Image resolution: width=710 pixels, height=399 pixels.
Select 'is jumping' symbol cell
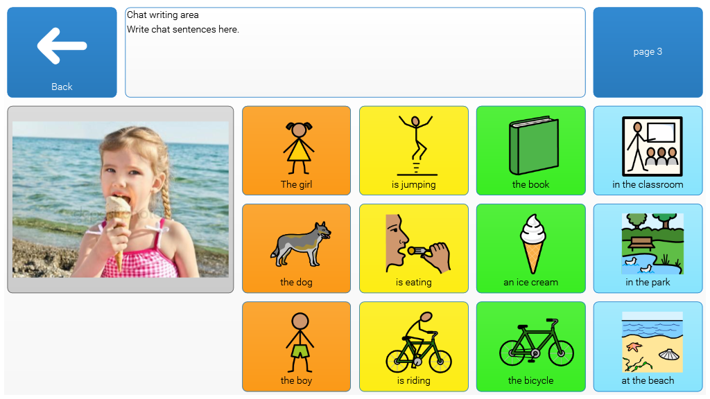413,150
